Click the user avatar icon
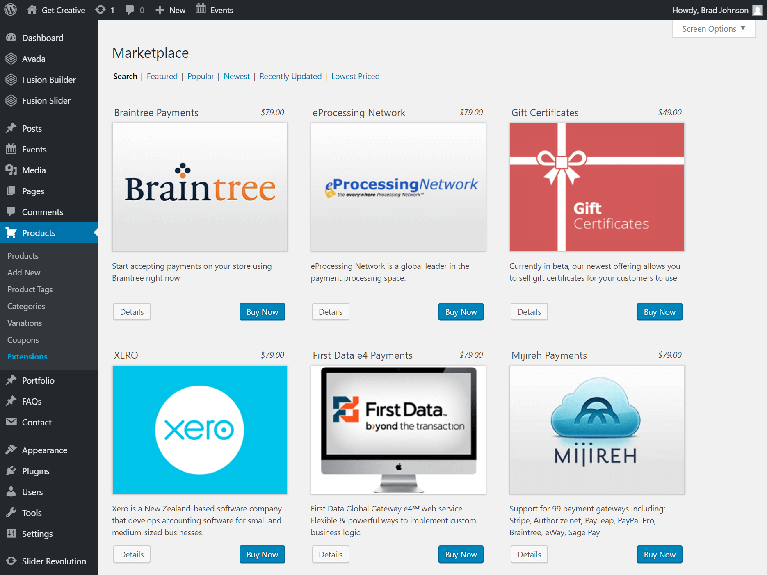 tap(758, 10)
